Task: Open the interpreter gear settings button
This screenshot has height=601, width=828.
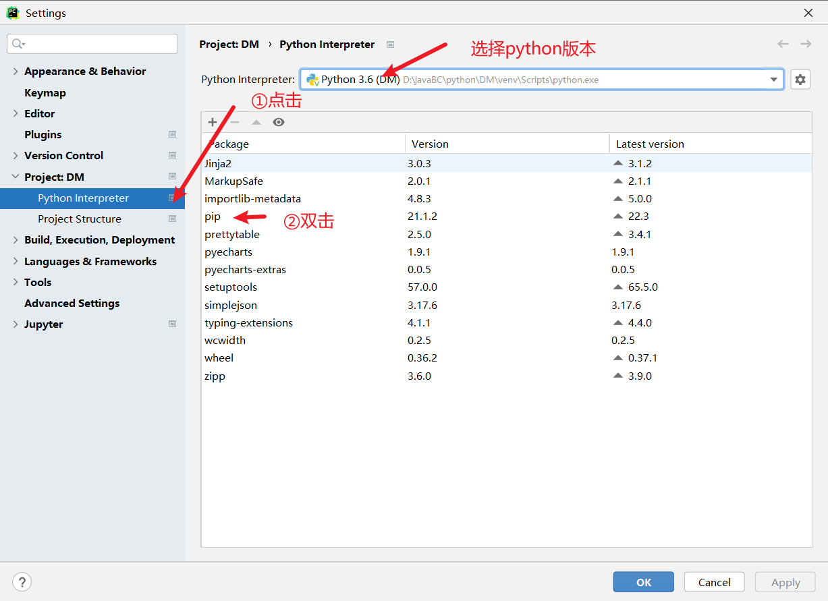Action: click(800, 80)
